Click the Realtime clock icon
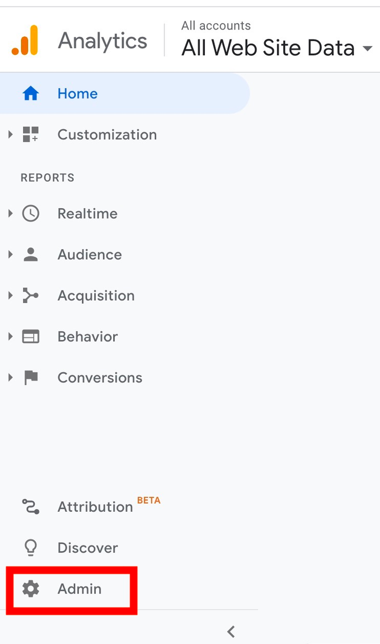This screenshot has width=380, height=644. click(31, 213)
